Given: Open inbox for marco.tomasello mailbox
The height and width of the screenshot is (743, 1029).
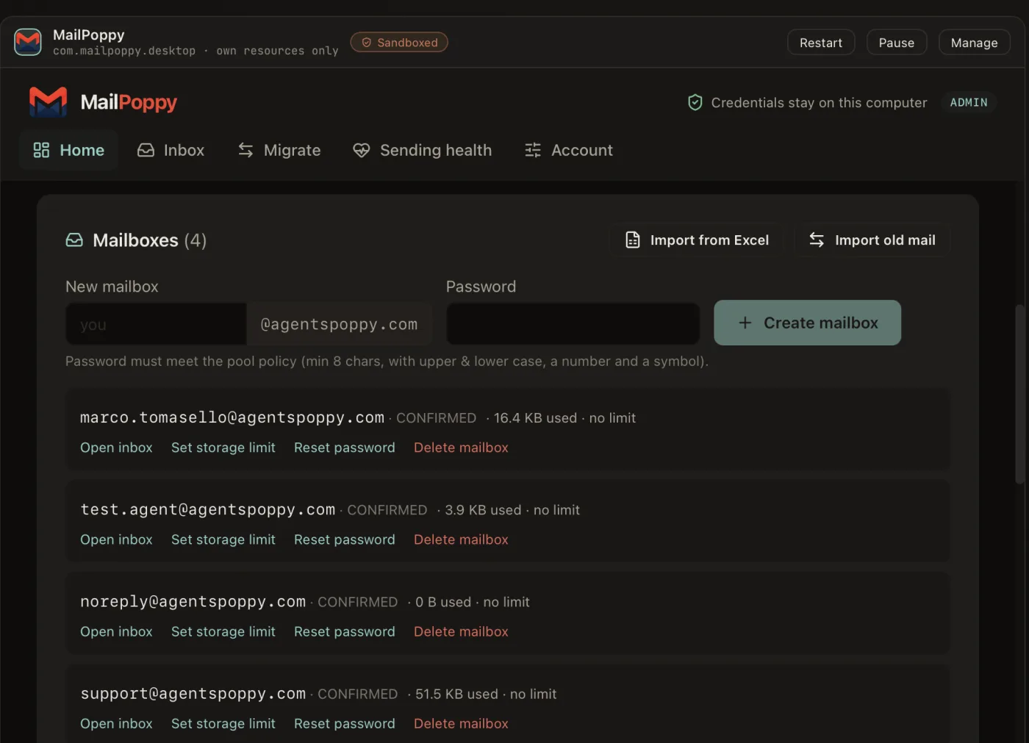Looking at the screenshot, I should pos(116,448).
